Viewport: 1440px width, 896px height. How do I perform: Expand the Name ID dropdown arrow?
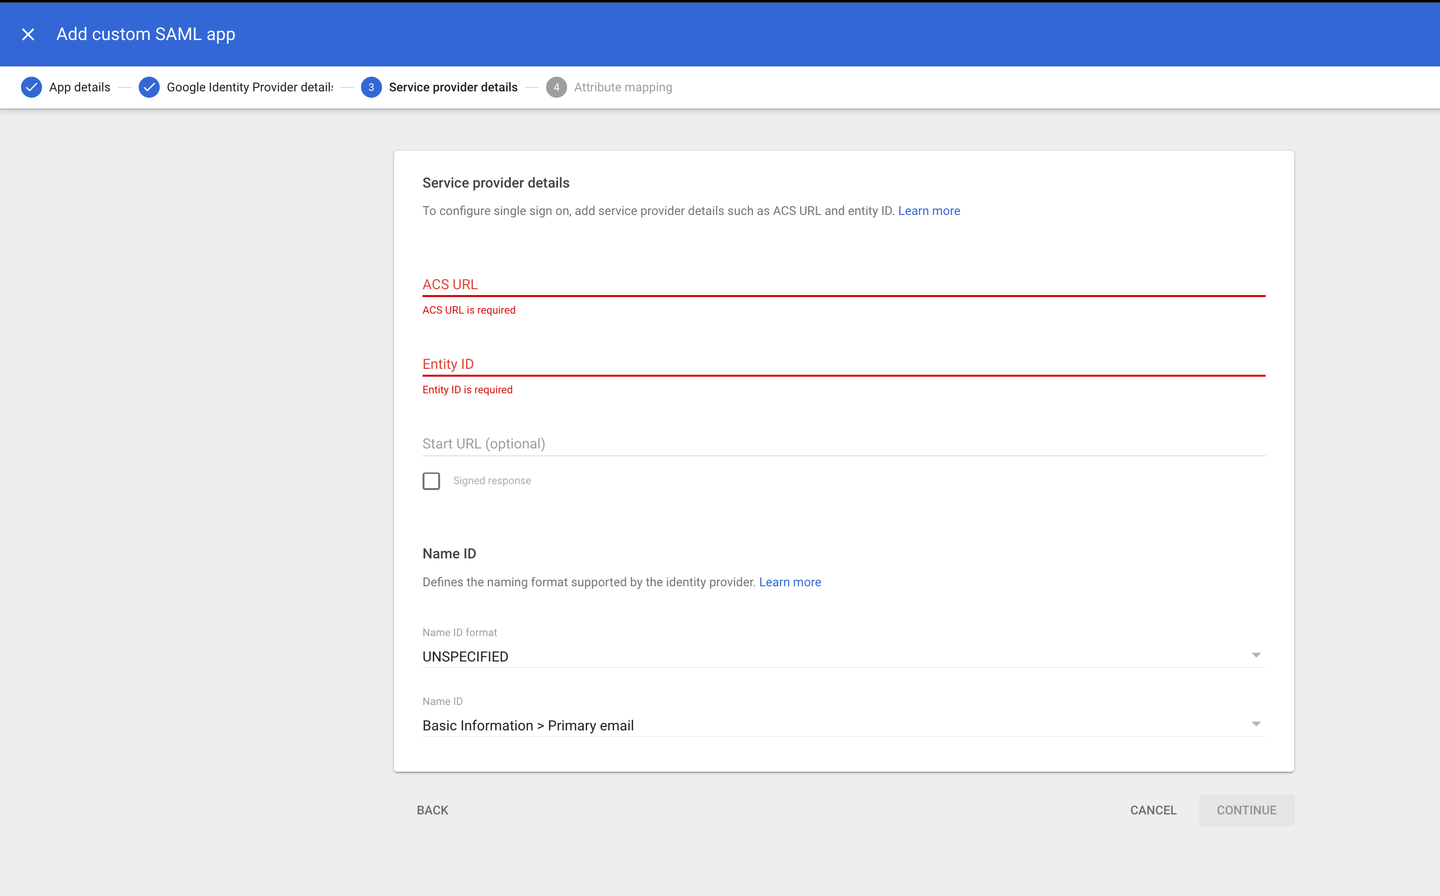click(1255, 724)
